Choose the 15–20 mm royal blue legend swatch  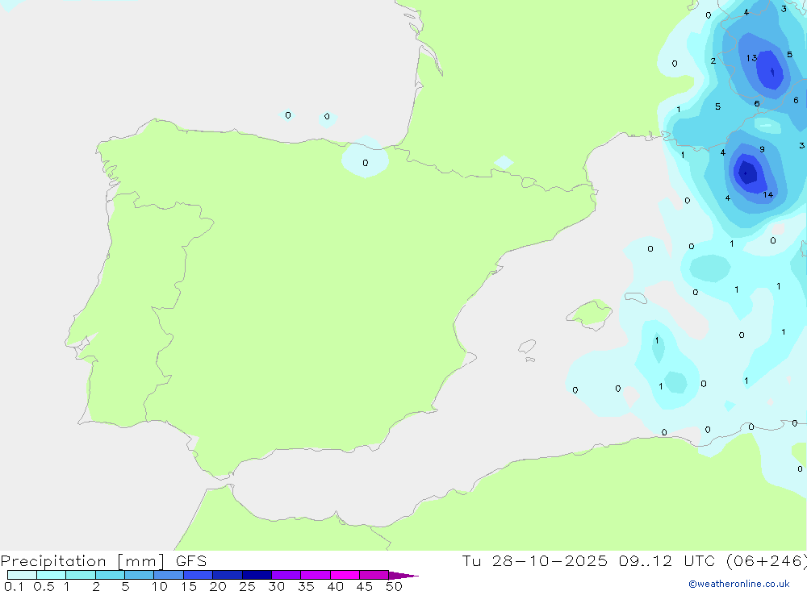[198, 575]
